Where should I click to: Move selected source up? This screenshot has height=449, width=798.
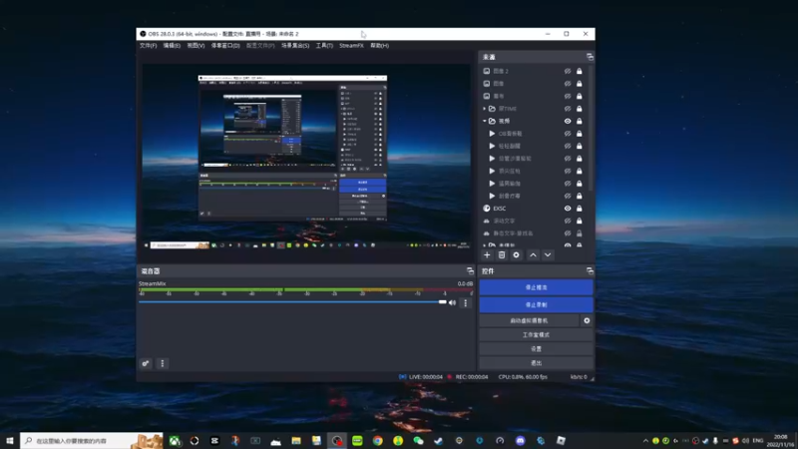533,255
